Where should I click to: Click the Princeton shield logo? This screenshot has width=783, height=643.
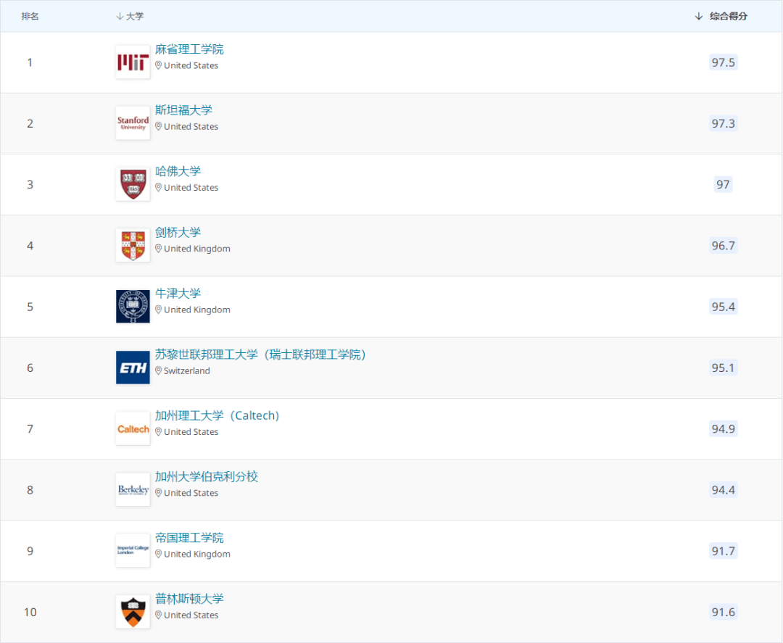133,612
